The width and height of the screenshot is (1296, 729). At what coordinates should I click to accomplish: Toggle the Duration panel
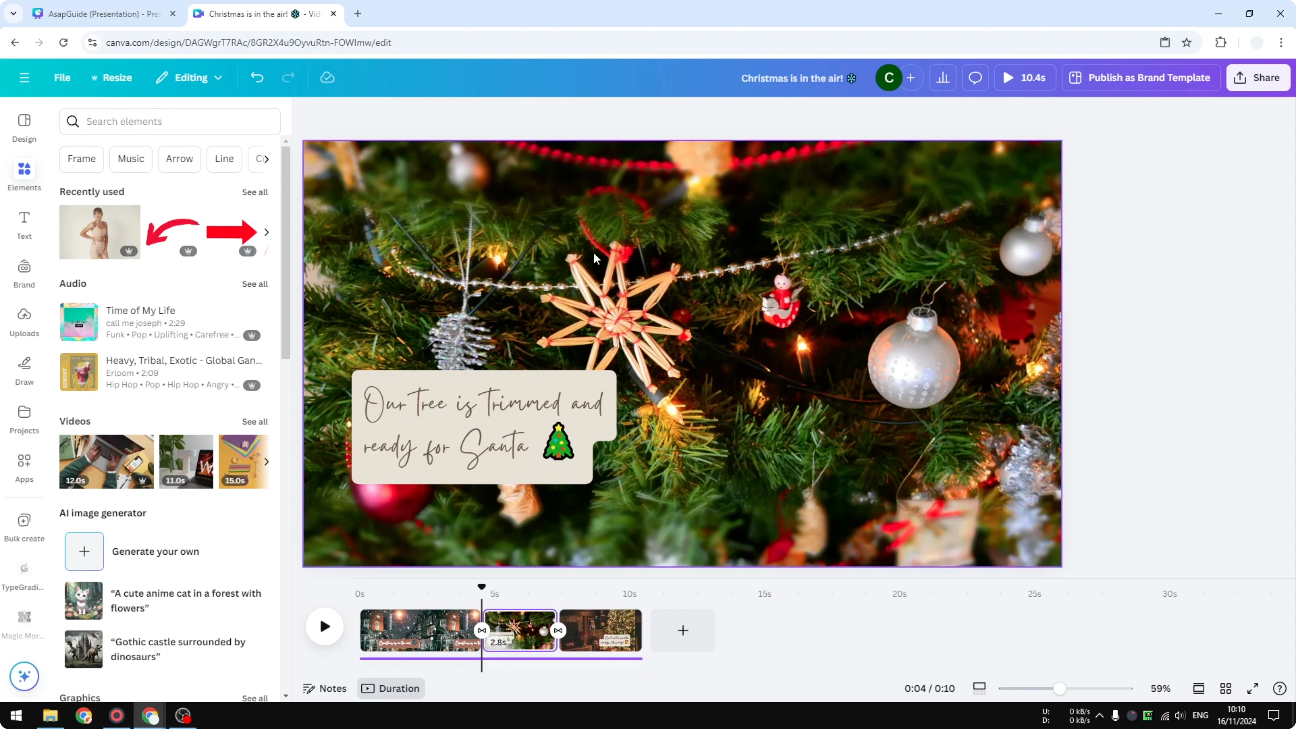point(391,688)
